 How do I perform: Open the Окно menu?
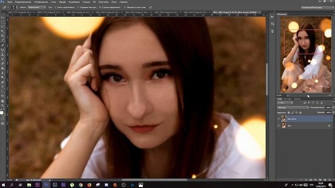coord(114,2)
